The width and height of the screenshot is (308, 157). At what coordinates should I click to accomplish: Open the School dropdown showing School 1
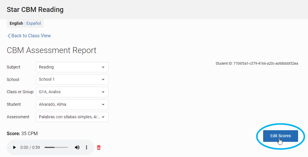point(72,80)
